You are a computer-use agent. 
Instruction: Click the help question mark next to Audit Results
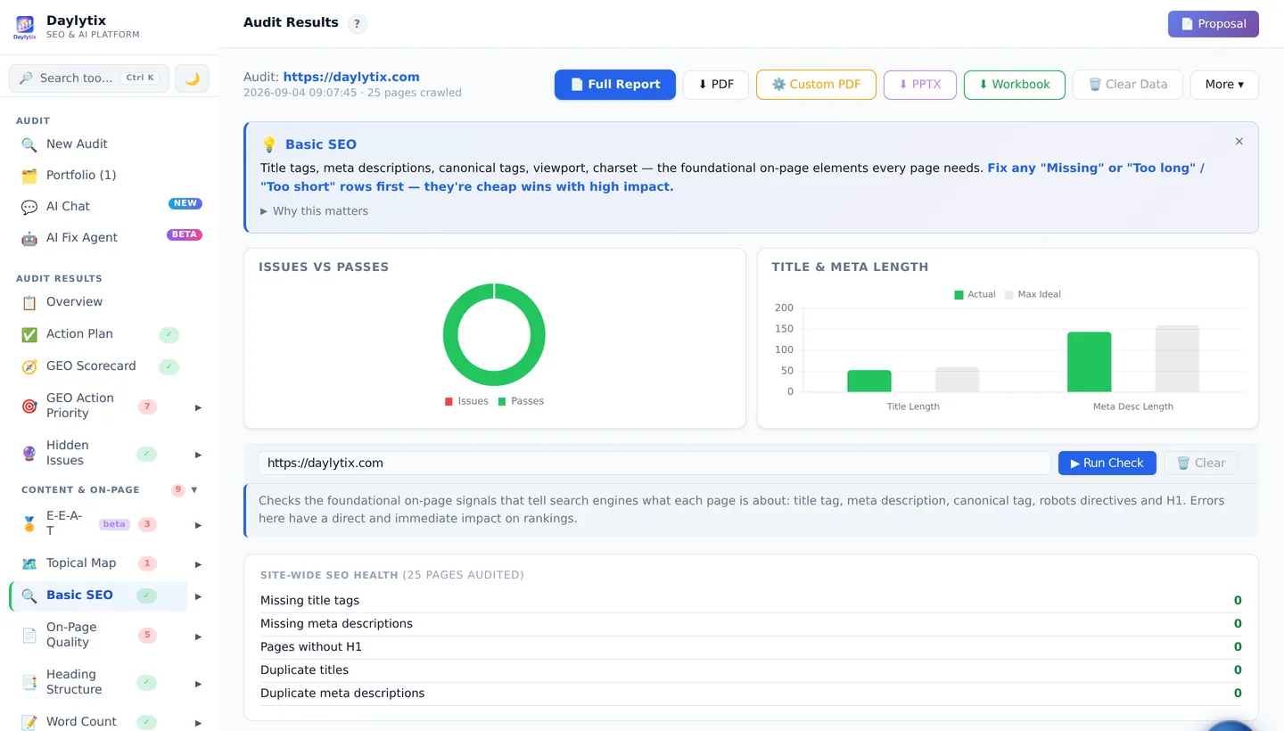357,24
